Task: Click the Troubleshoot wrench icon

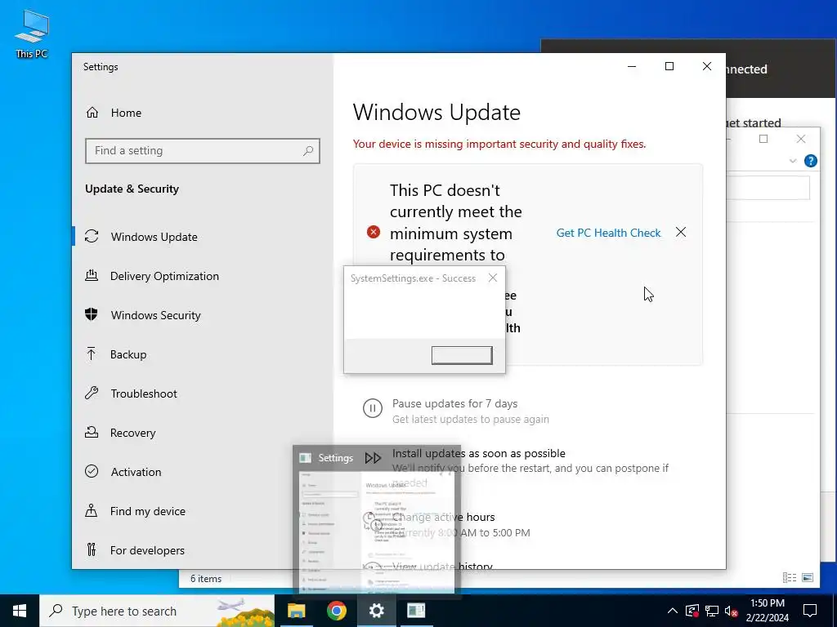Action: click(x=92, y=393)
